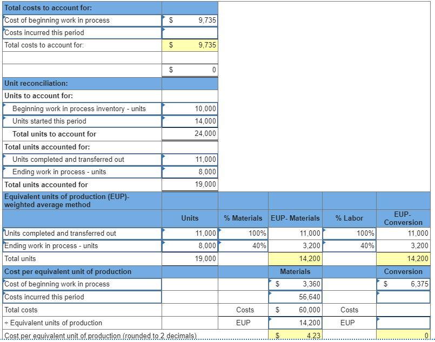Select the 24,000 total units to account for cell
Viewport: 435px width, 342px height.
point(190,134)
